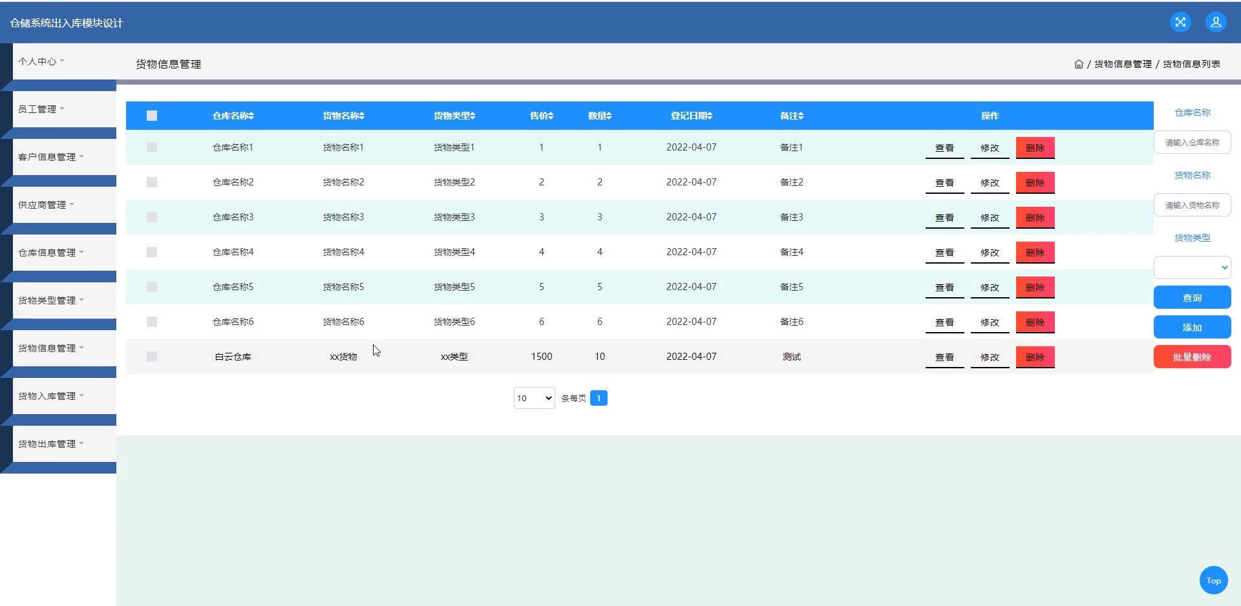Open the 货物类型 filter dropdown

(x=1192, y=267)
